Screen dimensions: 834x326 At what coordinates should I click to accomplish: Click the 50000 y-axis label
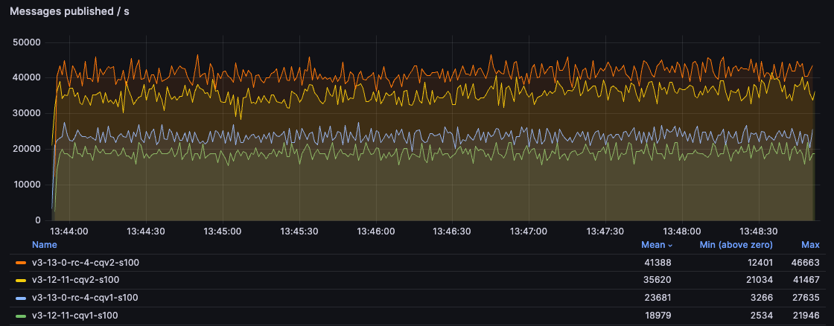click(x=26, y=42)
